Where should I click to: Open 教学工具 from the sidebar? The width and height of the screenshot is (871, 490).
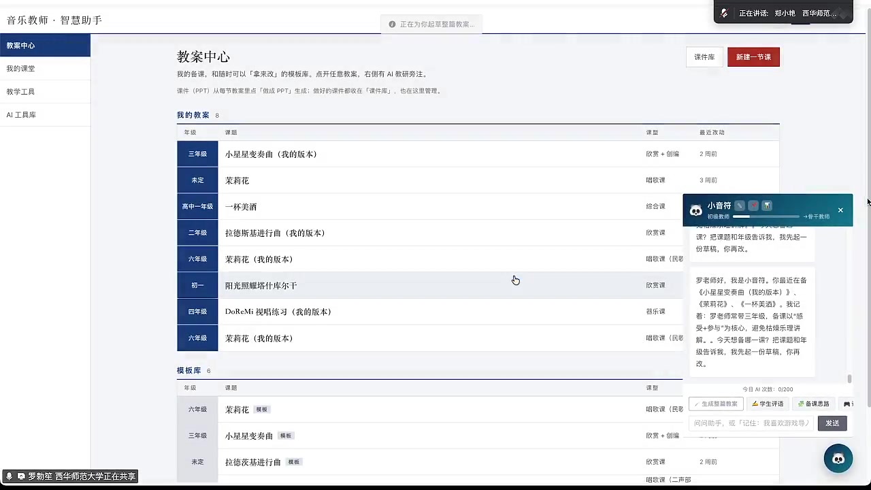coord(45,92)
